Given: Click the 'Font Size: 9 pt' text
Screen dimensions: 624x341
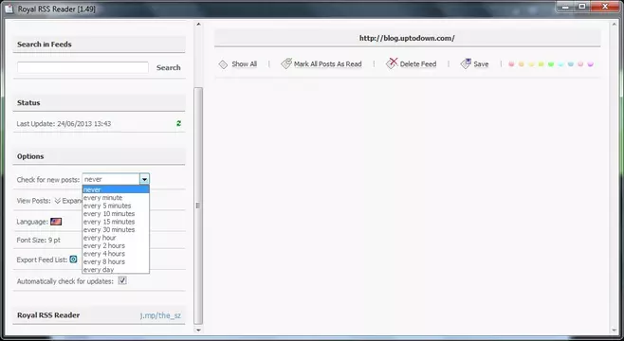Looking at the screenshot, I should [x=39, y=240].
